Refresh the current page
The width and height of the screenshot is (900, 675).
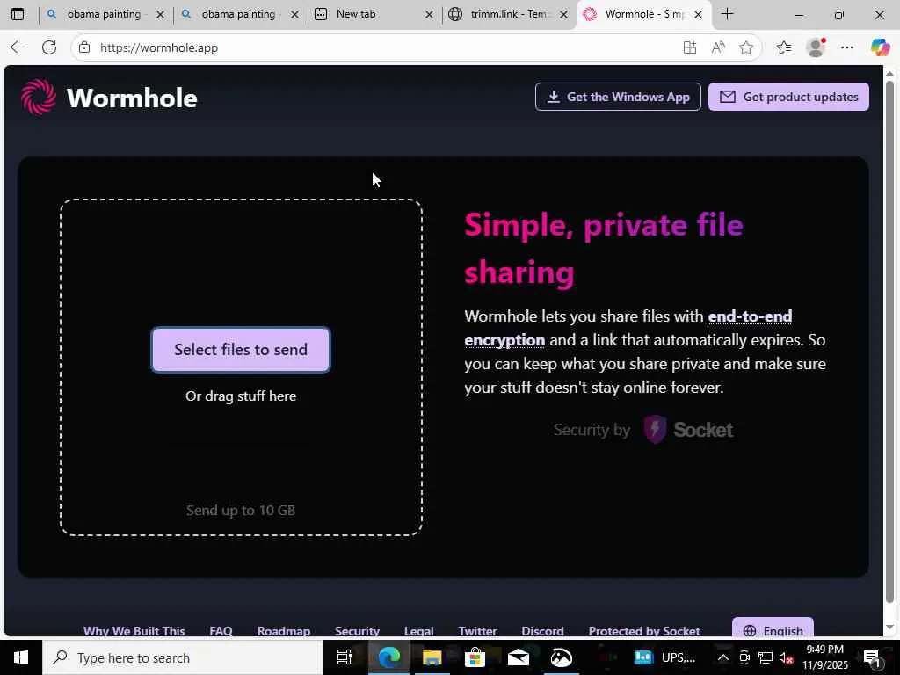[49, 47]
